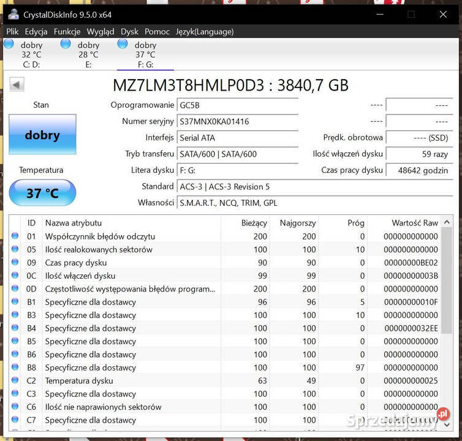
Task: Click the serial number field S37MNX0KA01416
Action: pyautogui.click(x=238, y=121)
